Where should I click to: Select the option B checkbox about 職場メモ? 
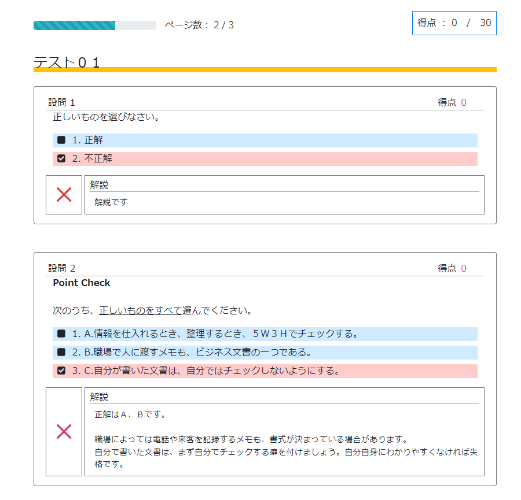[61, 352]
